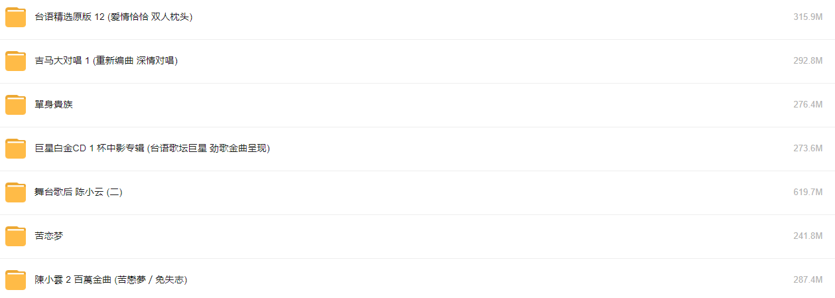Select the 292.8M size value

tap(808, 60)
